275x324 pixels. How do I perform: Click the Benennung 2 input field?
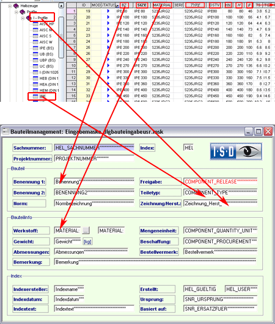coord(94,193)
